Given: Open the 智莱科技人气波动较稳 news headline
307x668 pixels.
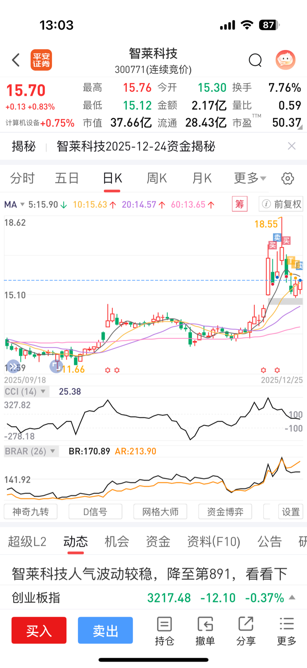Looking at the screenshot, I should [x=150, y=574].
